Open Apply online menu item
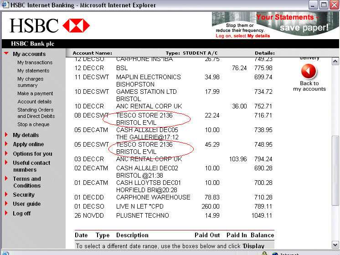The image size is (340, 255). [28, 144]
